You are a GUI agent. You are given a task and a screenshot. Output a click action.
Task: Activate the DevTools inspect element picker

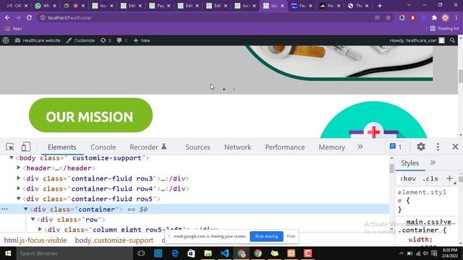9,147
